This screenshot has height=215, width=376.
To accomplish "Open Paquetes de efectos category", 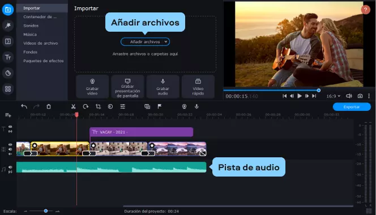I will 44,61.
